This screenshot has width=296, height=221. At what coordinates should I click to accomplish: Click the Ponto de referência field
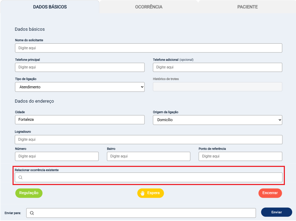(x=240, y=156)
